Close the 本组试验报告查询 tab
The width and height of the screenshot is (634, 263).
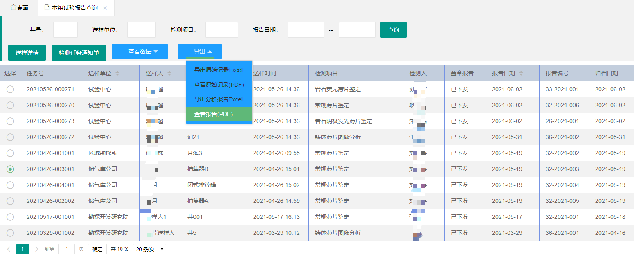pos(106,7)
